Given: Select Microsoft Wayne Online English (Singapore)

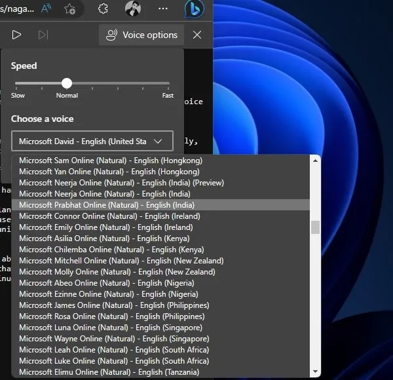Looking at the screenshot, I should pyautogui.click(x=160, y=339).
